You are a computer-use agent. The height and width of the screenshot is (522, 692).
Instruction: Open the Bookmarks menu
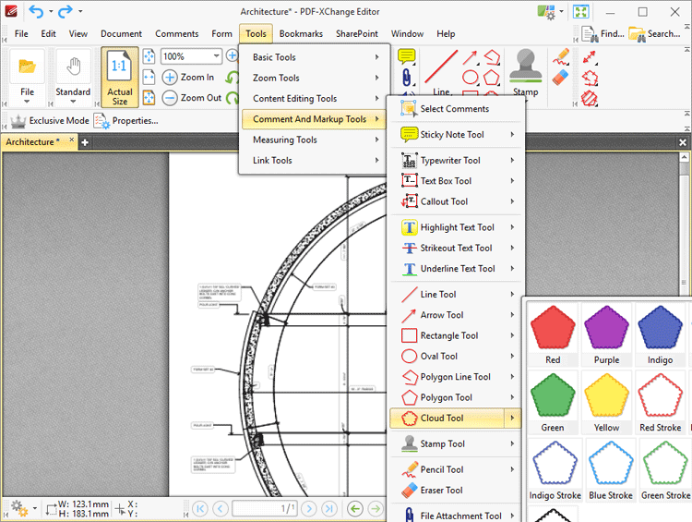301,34
